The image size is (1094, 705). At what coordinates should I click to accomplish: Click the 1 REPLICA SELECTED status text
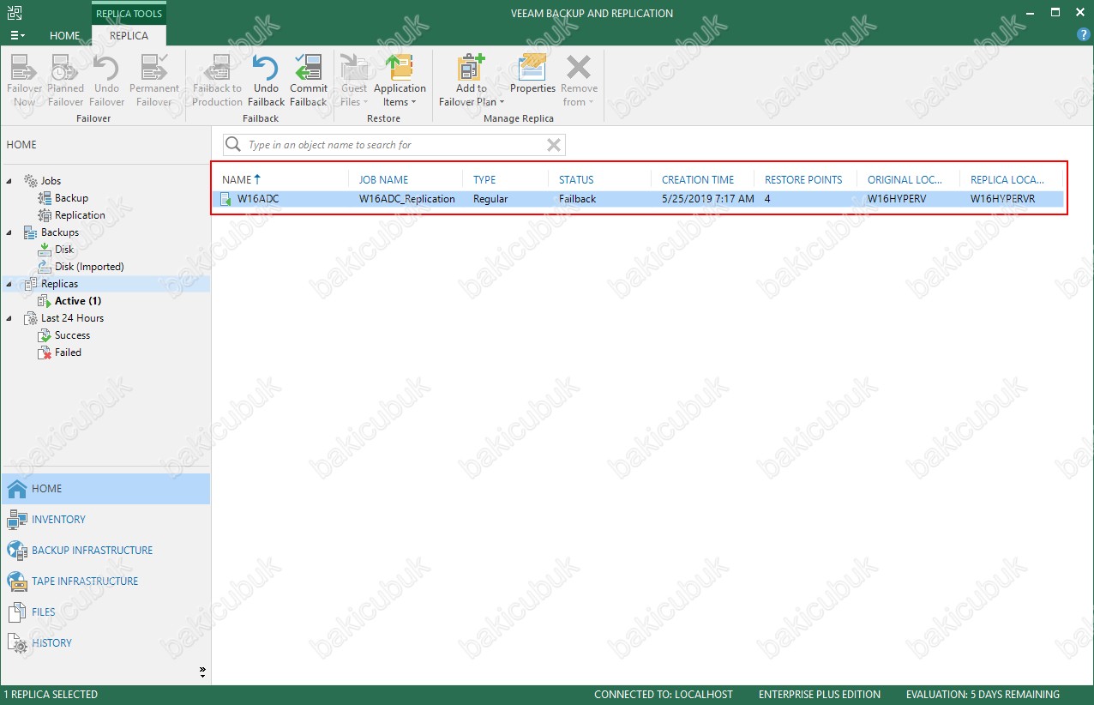click(51, 695)
